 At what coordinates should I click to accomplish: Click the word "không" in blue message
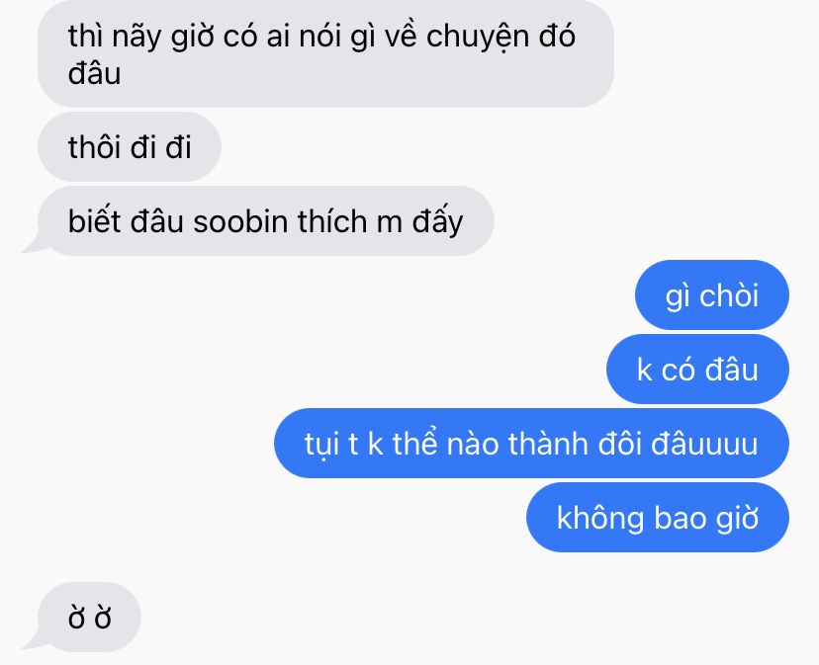click(600, 519)
